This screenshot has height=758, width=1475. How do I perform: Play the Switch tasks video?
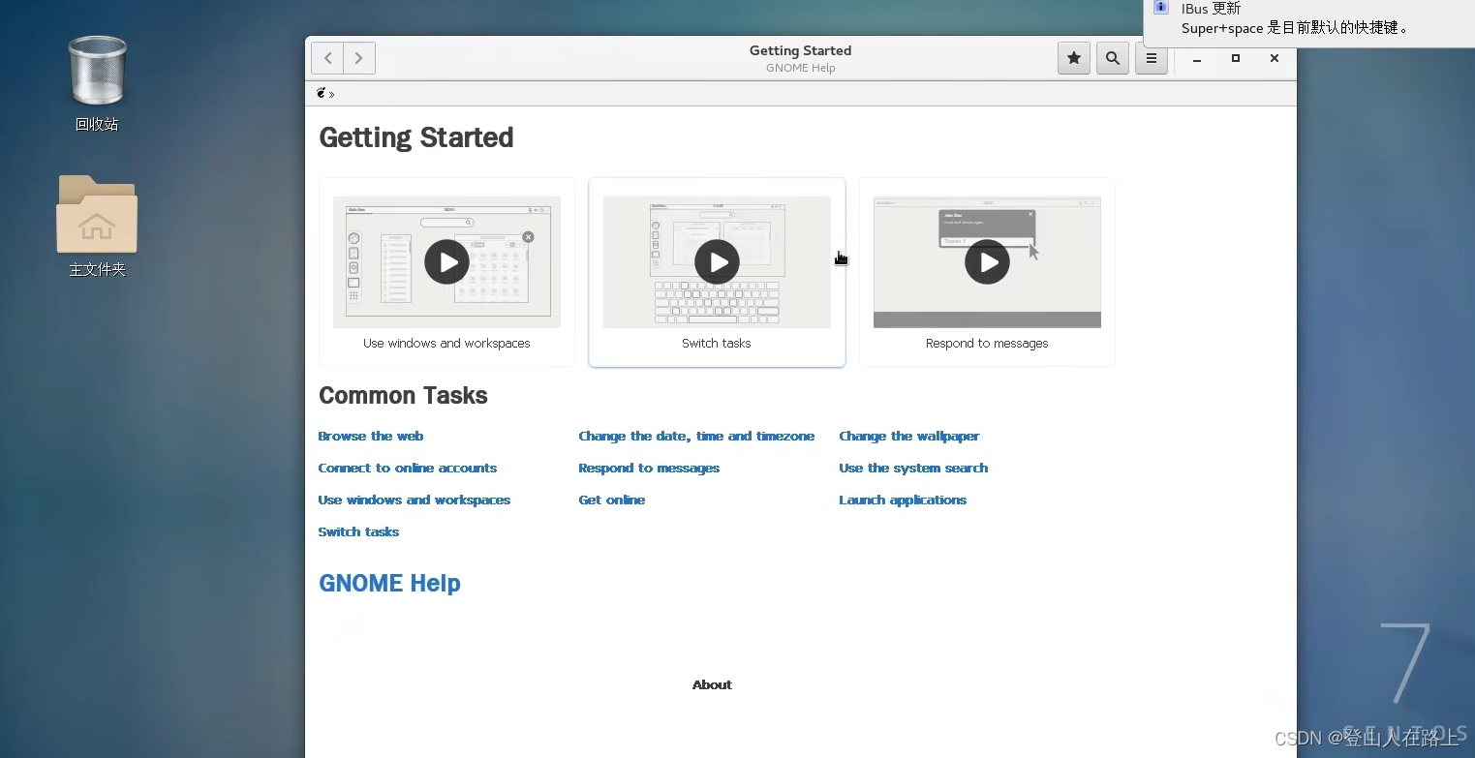click(717, 261)
